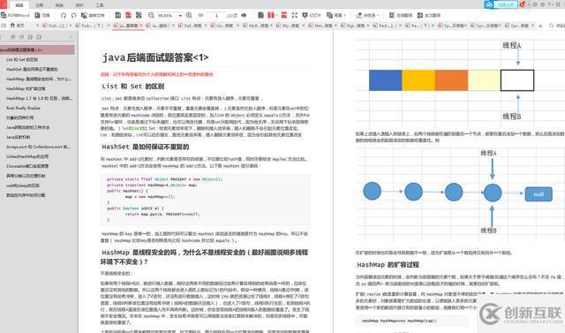Click the thumbnail grid view icon
Viewport: 565px width, 333px height.
[139, 15]
